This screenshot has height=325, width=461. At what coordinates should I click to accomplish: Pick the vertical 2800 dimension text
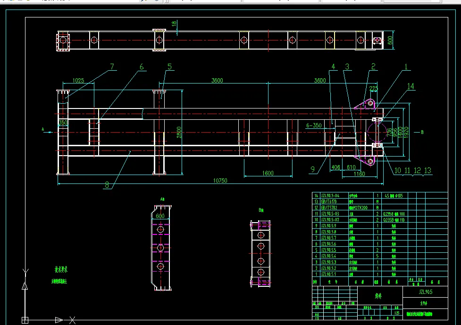[179, 133]
